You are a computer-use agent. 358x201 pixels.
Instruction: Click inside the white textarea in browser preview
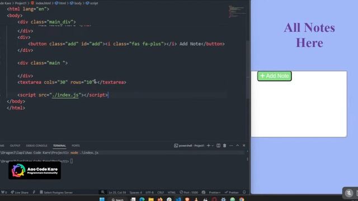pyautogui.click(x=299, y=104)
